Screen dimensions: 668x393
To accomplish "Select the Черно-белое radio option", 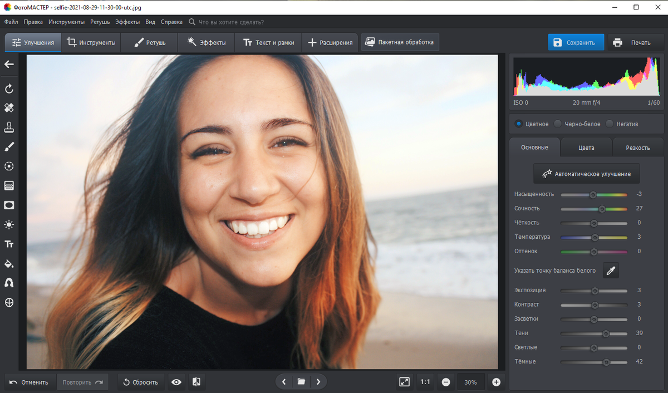I will coord(558,124).
